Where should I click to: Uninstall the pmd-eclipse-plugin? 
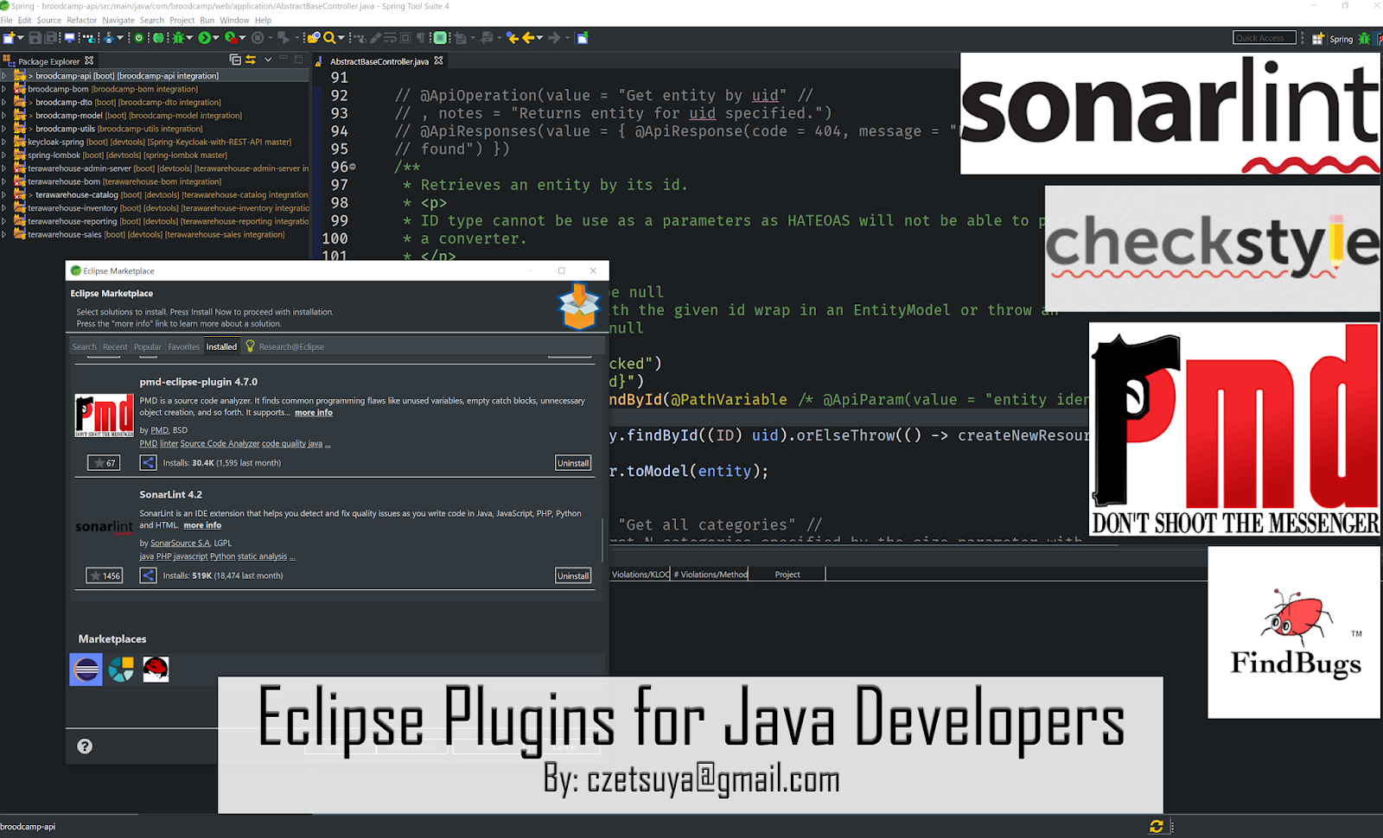pos(573,463)
